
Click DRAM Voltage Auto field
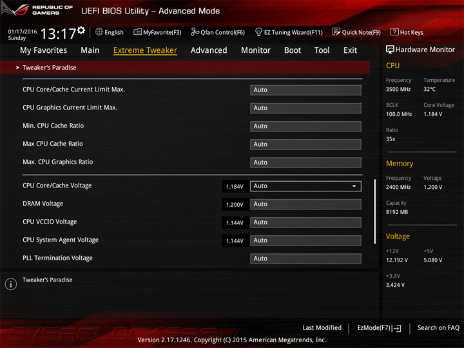click(305, 204)
